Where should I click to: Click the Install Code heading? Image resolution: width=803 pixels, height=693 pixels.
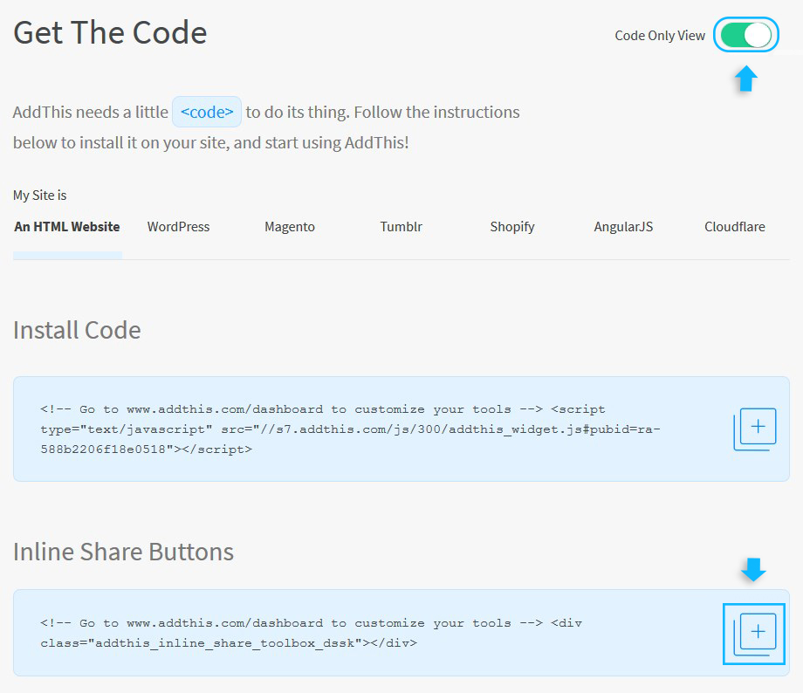click(77, 330)
